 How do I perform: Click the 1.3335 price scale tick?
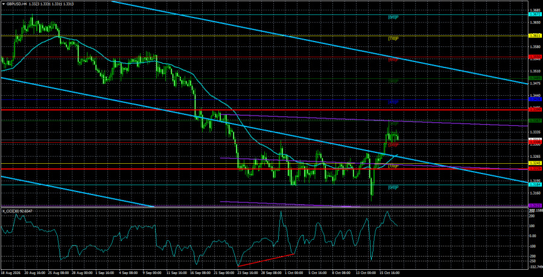click(535, 132)
